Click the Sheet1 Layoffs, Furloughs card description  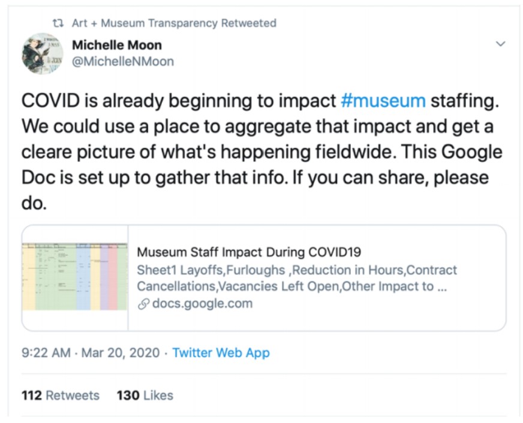tap(297, 278)
